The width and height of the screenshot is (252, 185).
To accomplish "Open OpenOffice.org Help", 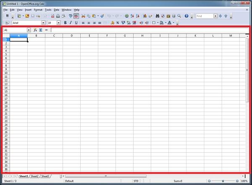I will click(186, 16).
